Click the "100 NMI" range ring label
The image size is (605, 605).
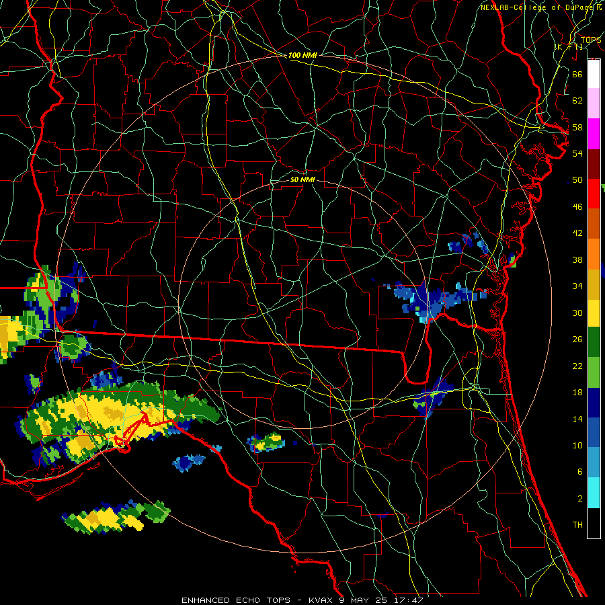coord(302,56)
